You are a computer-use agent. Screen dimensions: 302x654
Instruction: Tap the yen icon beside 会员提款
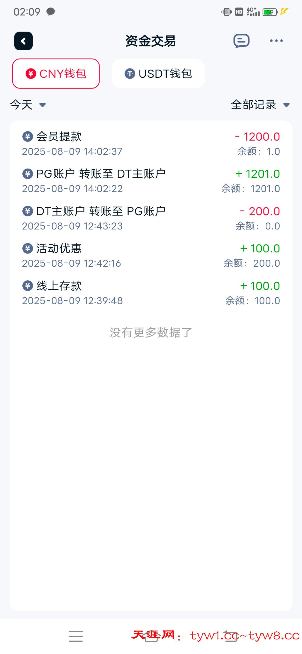point(27,137)
